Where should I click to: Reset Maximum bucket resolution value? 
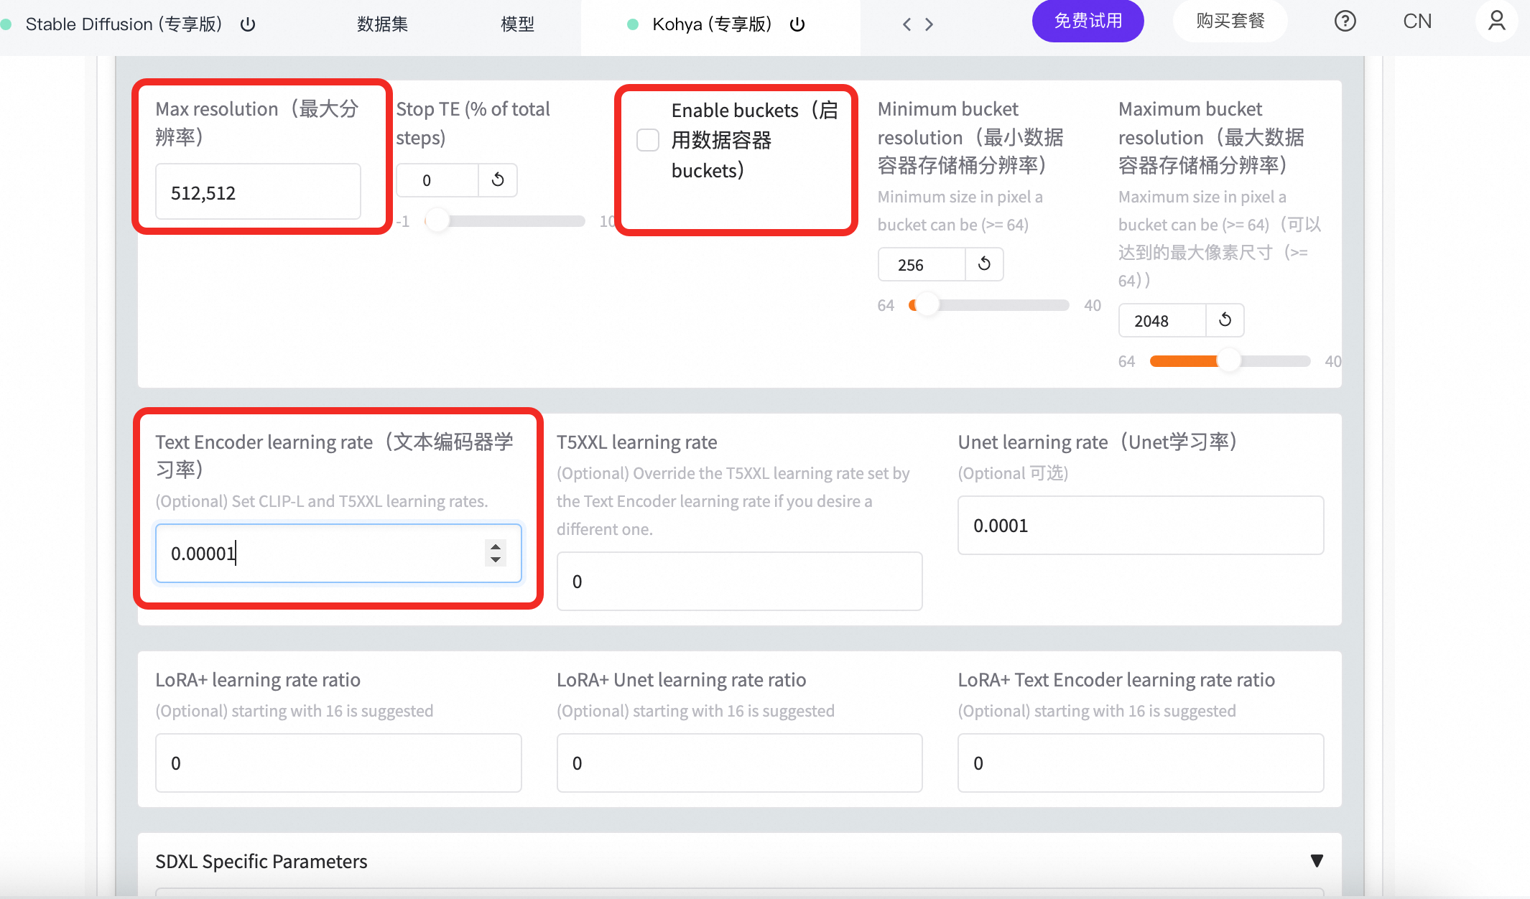click(x=1225, y=320)
